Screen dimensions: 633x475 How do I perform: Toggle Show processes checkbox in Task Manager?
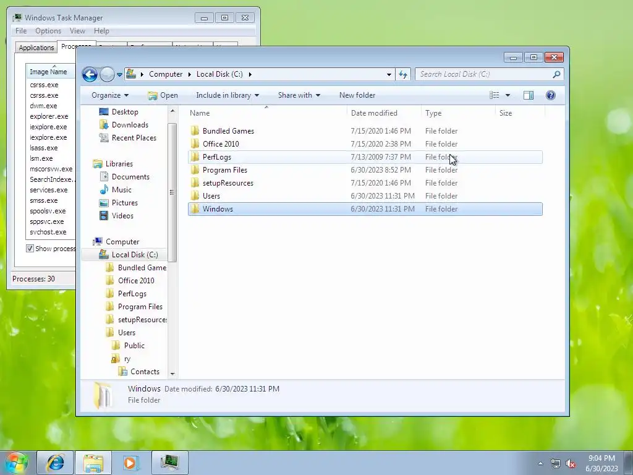coord(30,249)
